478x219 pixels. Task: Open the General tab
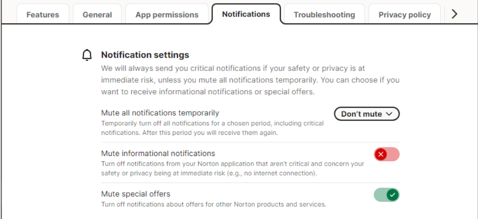click(x=97, y=15)
